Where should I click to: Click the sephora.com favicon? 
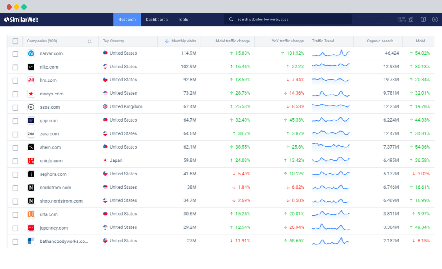pyautogui.click(x=31, y=174)
